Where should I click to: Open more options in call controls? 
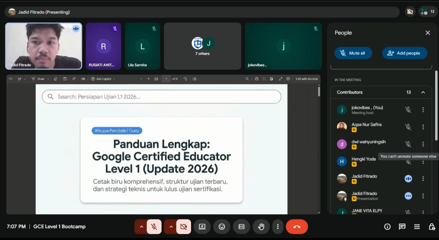tap(278, 227)
